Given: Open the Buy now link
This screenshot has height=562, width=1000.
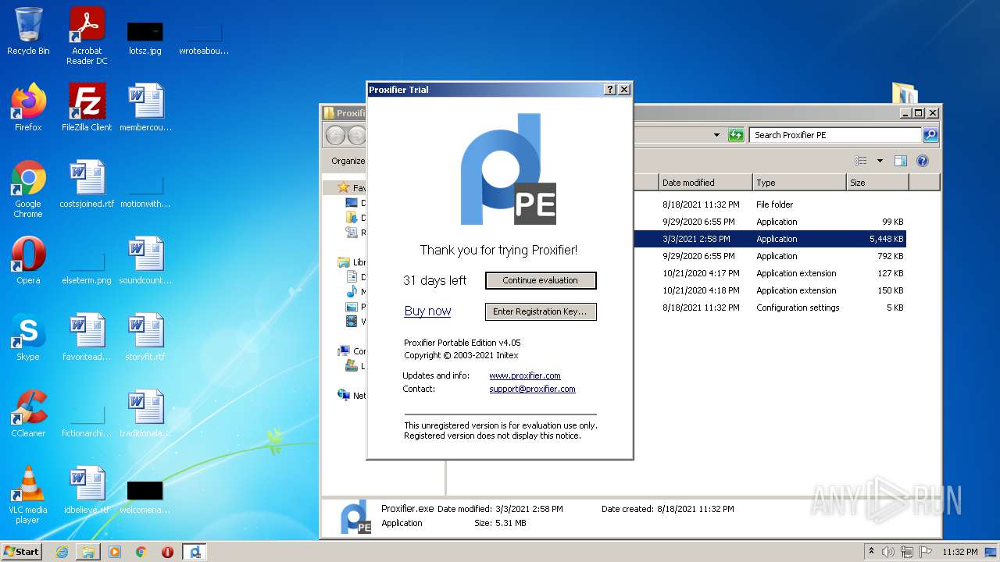Looking at the screenshot, I should click(x=427, y=311).
